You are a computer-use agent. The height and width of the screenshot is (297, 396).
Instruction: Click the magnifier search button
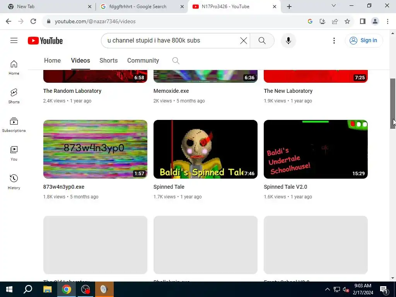[x=262, y=40]
